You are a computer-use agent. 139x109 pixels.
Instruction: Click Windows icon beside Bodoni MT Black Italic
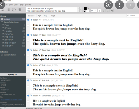coord(28,50)
